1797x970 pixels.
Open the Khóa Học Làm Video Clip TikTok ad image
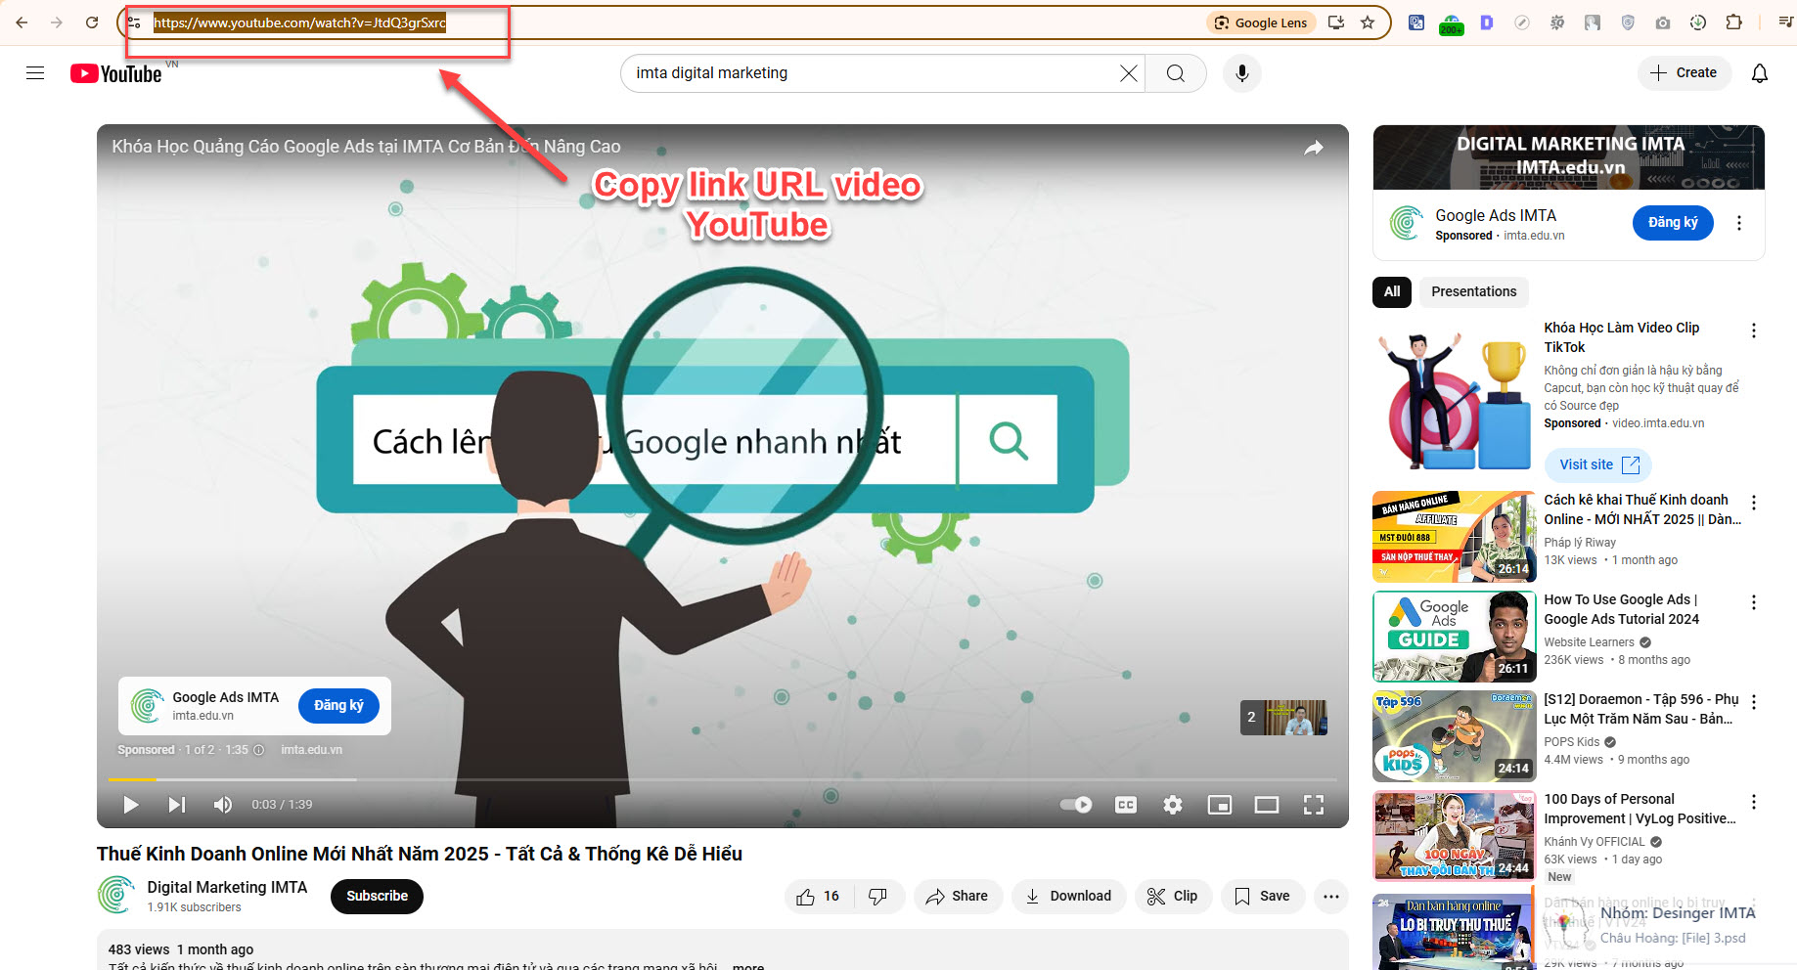pos(1454,399)
